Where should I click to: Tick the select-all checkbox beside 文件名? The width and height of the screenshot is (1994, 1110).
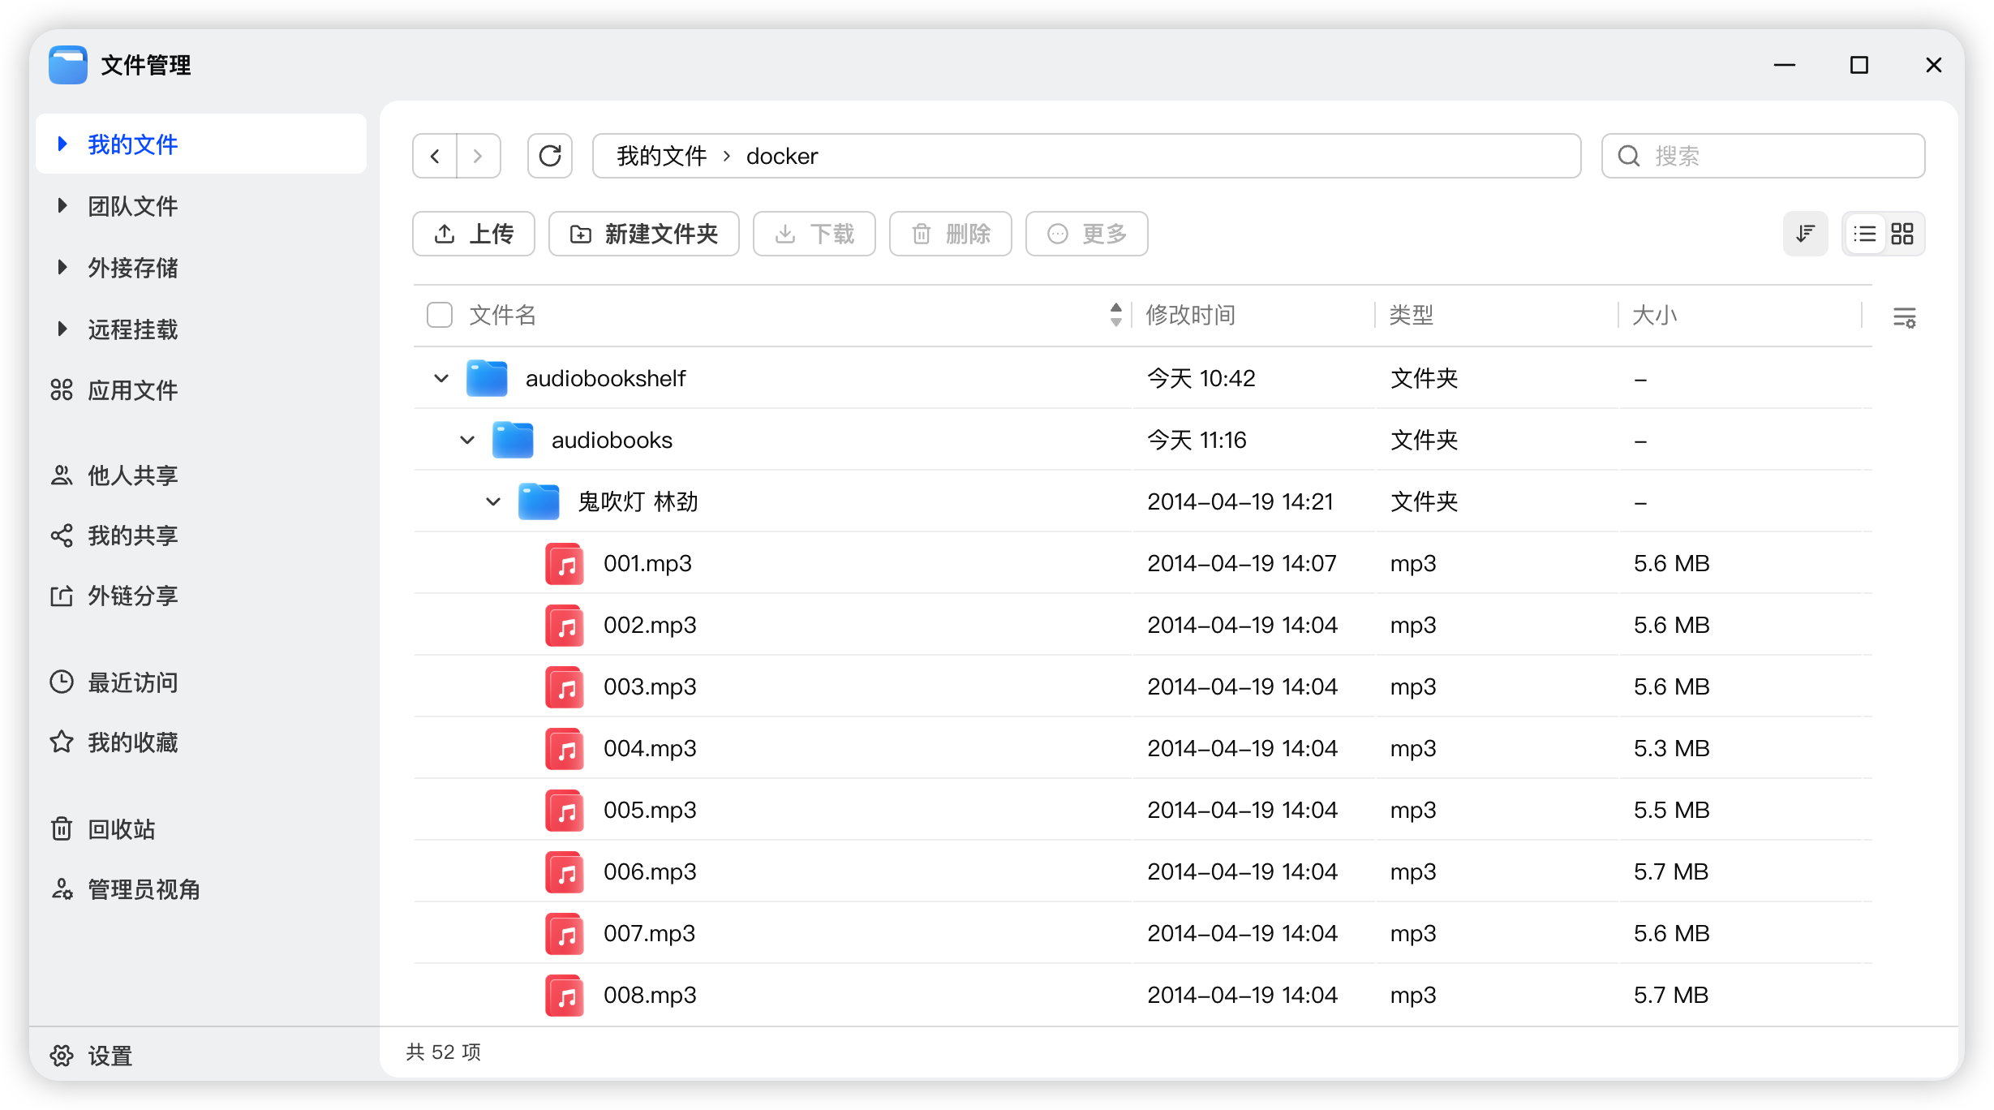coord(440,315)
